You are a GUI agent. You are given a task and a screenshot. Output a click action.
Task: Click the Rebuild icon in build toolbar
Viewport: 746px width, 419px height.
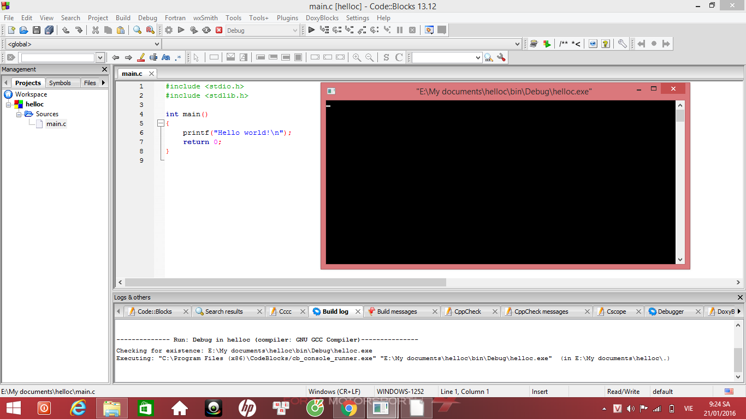[x=206, y=30]
